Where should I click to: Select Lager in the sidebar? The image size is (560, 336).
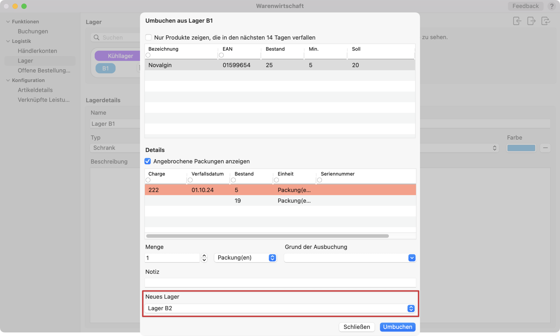[x=40, y=61]
